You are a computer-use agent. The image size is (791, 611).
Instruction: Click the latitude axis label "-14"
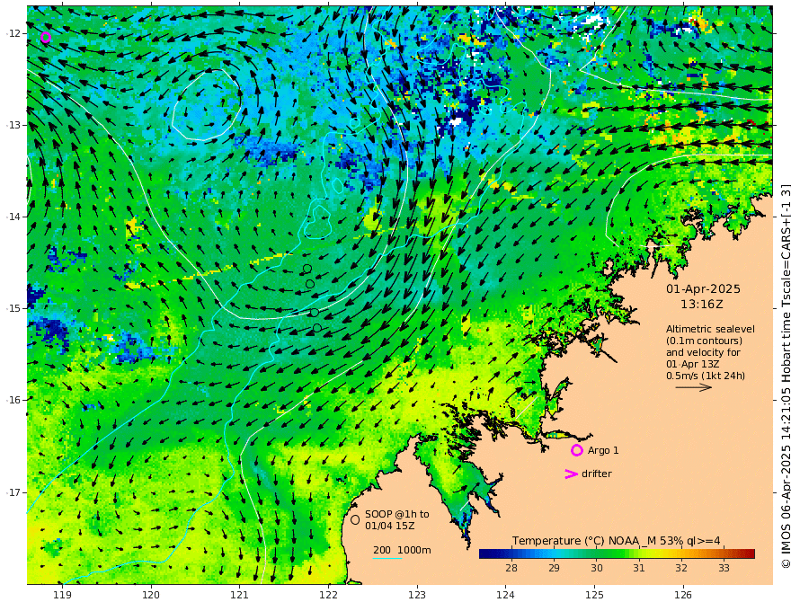(13, 217)
